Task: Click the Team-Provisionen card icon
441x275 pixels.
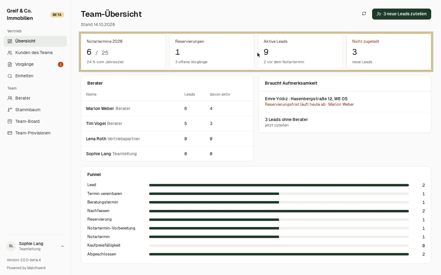Action: coord(10,133)
